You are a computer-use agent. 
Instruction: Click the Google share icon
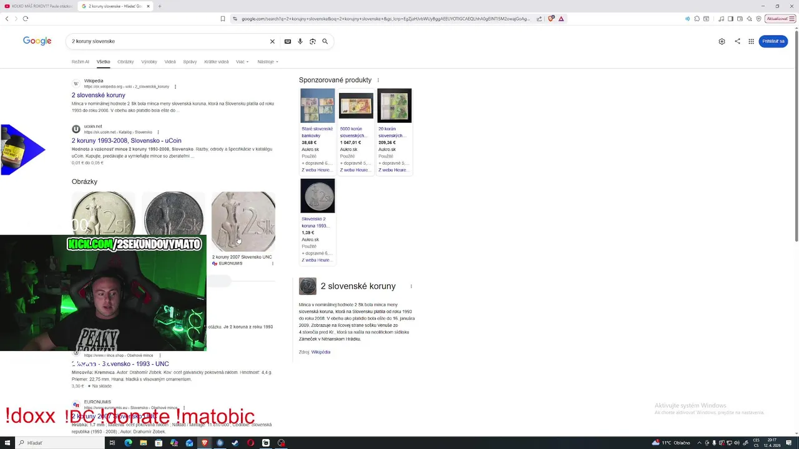[x=737, y=41]
